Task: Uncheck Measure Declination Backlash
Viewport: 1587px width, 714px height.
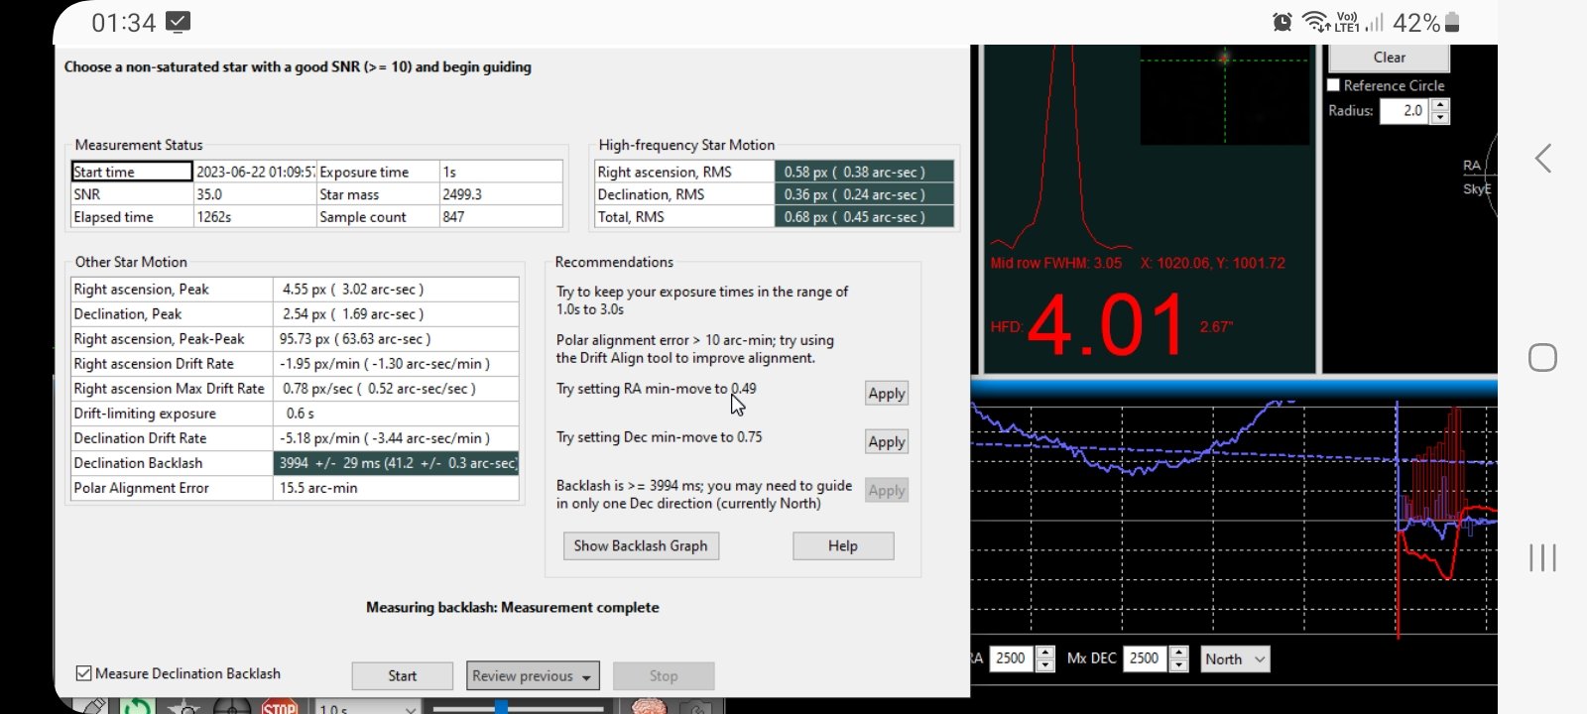Action: click(x=84, y=673)
